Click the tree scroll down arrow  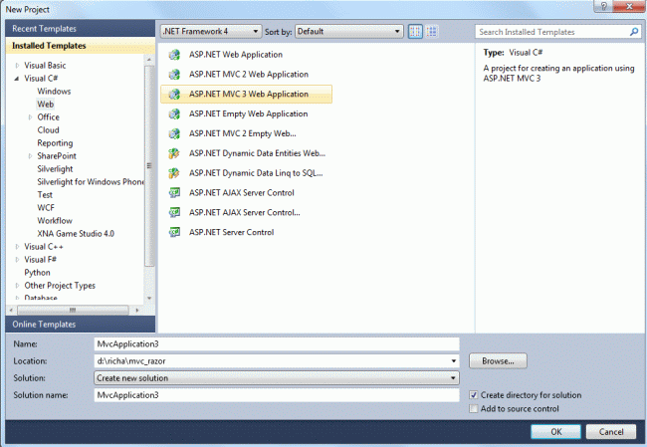pyautogui.click(x=149, y=298)
